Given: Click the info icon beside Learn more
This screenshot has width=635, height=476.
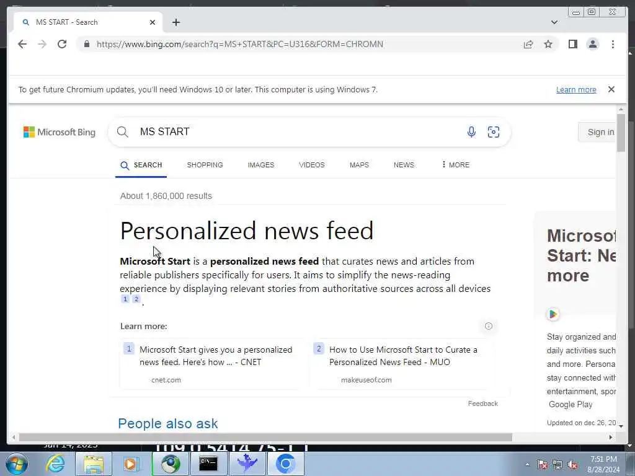Looking at the screenshot, I should click(489, 326).
